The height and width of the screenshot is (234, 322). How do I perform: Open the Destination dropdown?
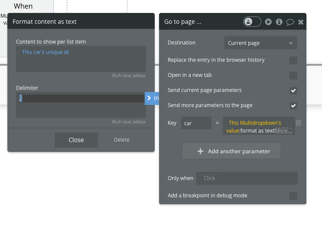tap(260, 43)
